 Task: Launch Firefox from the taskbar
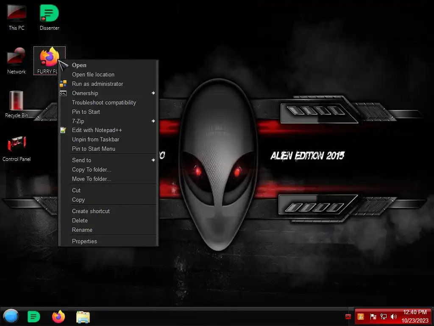point(58,317)
